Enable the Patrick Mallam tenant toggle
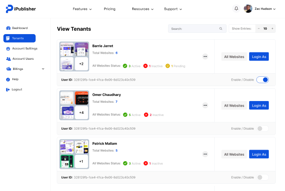This screenshot has width=285, height=191. [x=262, y=177]
